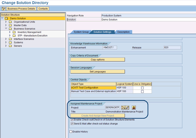The image size is (196, 138).
Task: Click the second icon beside DEMOMAINTP project field
Action: coord(127,107)
